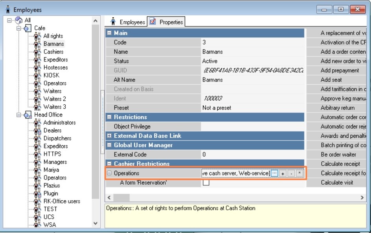Click the Name field value Barmans
This screenshot has width=371, height=233.
coord(212,52)
